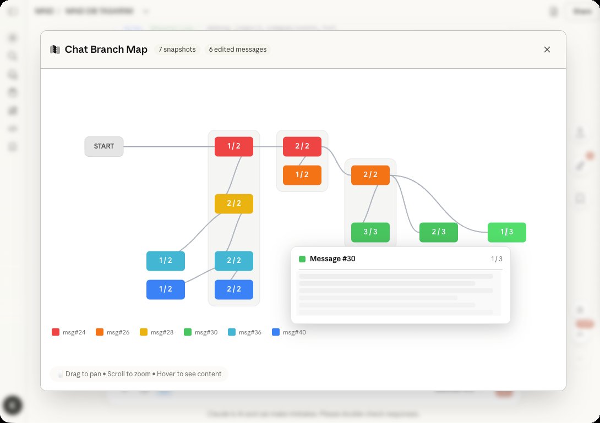Close the Chat Branch Map dialog
Screen dimensions: 600x423
pos(547,50)
